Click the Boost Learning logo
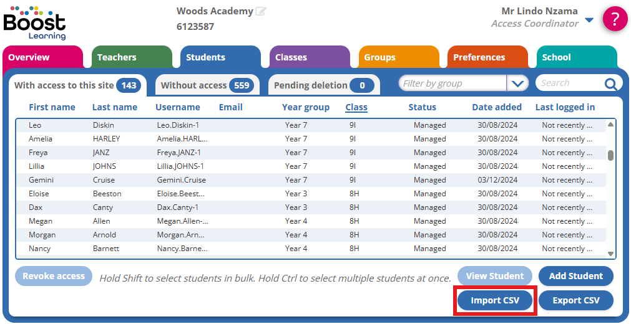This screenshot has height=324, width=631. point(34,22)
